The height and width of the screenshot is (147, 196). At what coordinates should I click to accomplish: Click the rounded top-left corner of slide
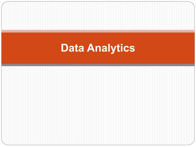point(4,4)
